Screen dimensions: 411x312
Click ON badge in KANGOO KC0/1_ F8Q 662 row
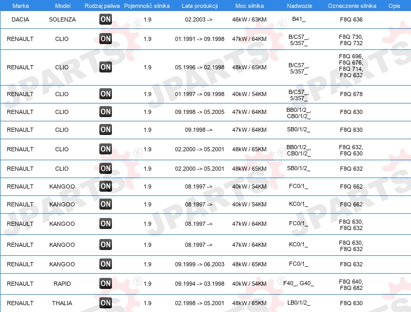tap(106, 204)
